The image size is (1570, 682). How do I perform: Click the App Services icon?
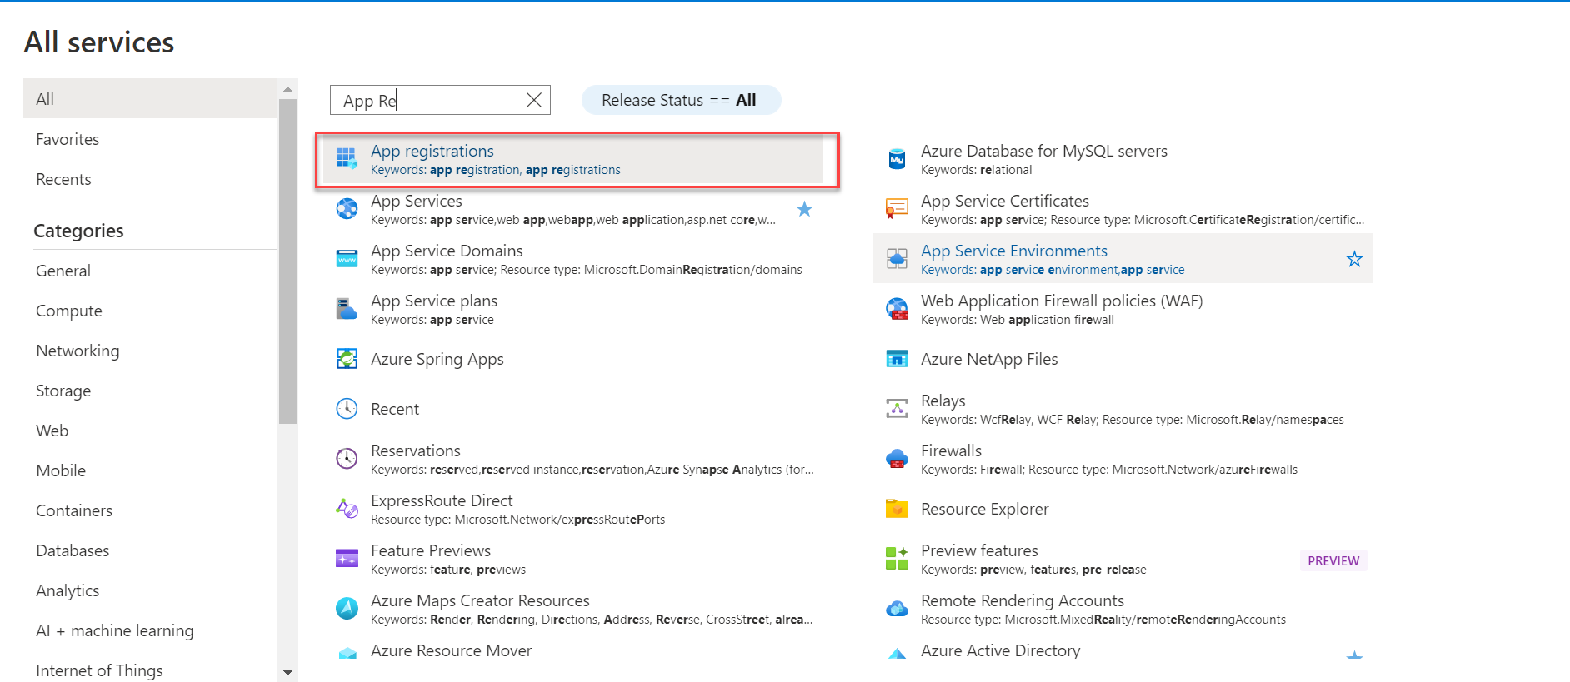(347, 208)
